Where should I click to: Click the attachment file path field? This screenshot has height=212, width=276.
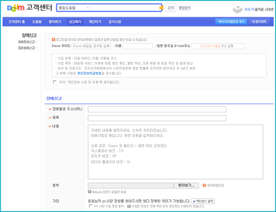(x=130, y=185)
